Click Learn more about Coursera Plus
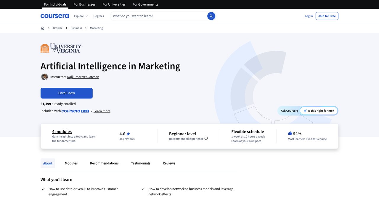The height and width of the screenshot is (198, 379). click(x=102, y=111)
